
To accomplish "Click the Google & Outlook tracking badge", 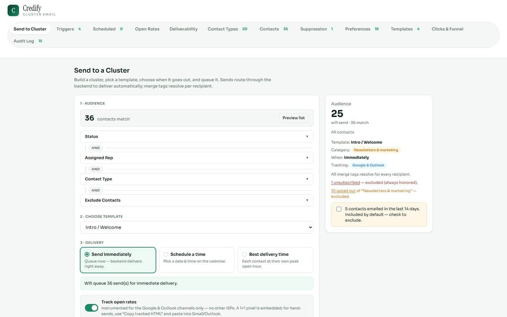I will 368,165.
